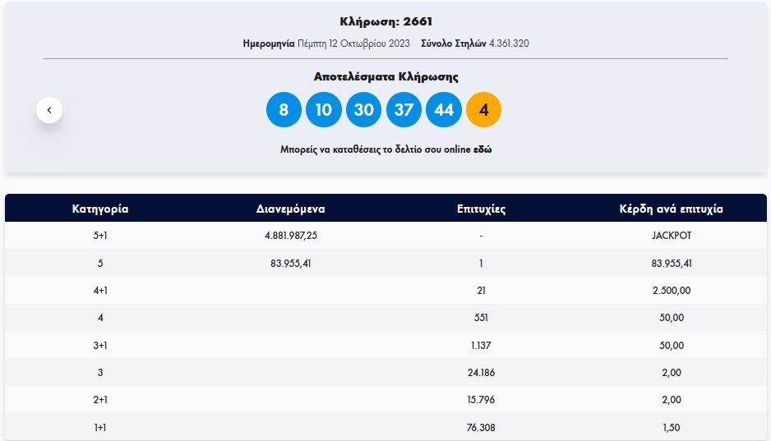Click the 'Κατηγορία' column header
The image size is (771, 441).
pyautogui.click(x=99, y=209)
